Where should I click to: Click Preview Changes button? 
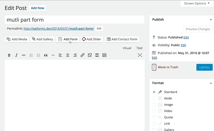(x=198, y=29)
